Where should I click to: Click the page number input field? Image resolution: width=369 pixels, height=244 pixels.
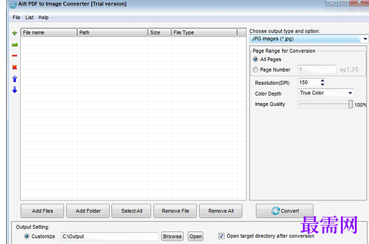point(316,70)
